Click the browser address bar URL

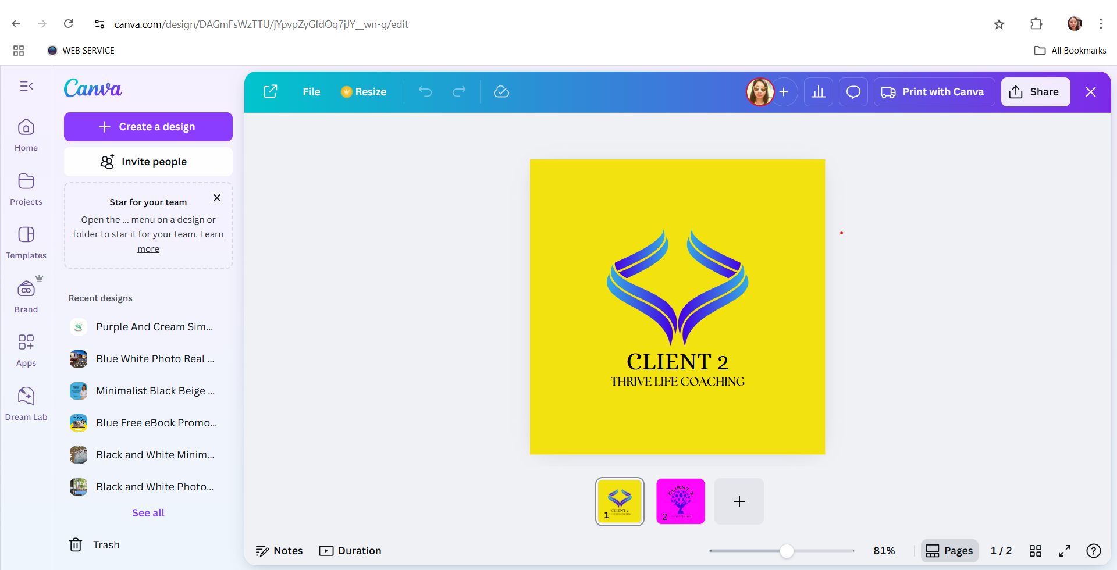point(261,24)
